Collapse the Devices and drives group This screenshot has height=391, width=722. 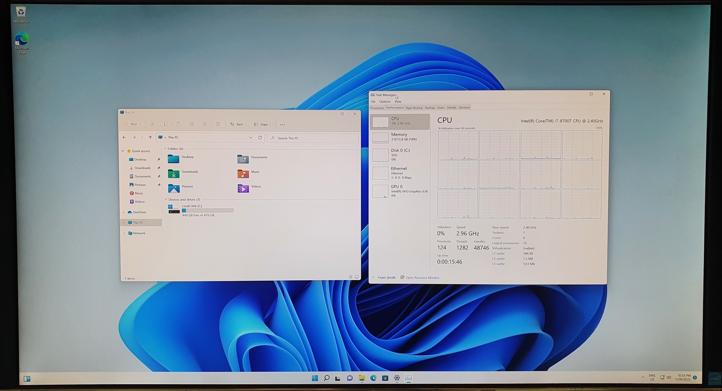pyautogui.click(x=166, y=199)
